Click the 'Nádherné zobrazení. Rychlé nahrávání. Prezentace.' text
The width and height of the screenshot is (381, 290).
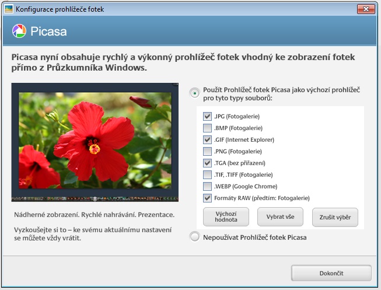[x=95, y=215]
